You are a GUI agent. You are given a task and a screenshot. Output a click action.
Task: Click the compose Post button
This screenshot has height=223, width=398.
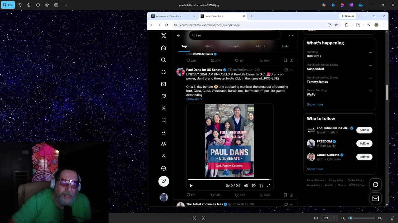pyautogui.click(x=164, y=181)
